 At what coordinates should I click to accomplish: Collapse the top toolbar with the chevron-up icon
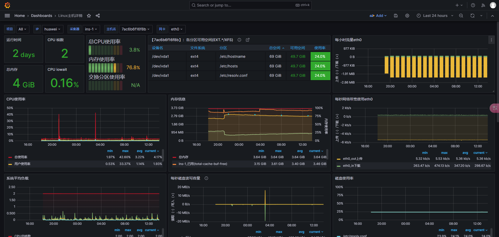click(x=493, y=16)
